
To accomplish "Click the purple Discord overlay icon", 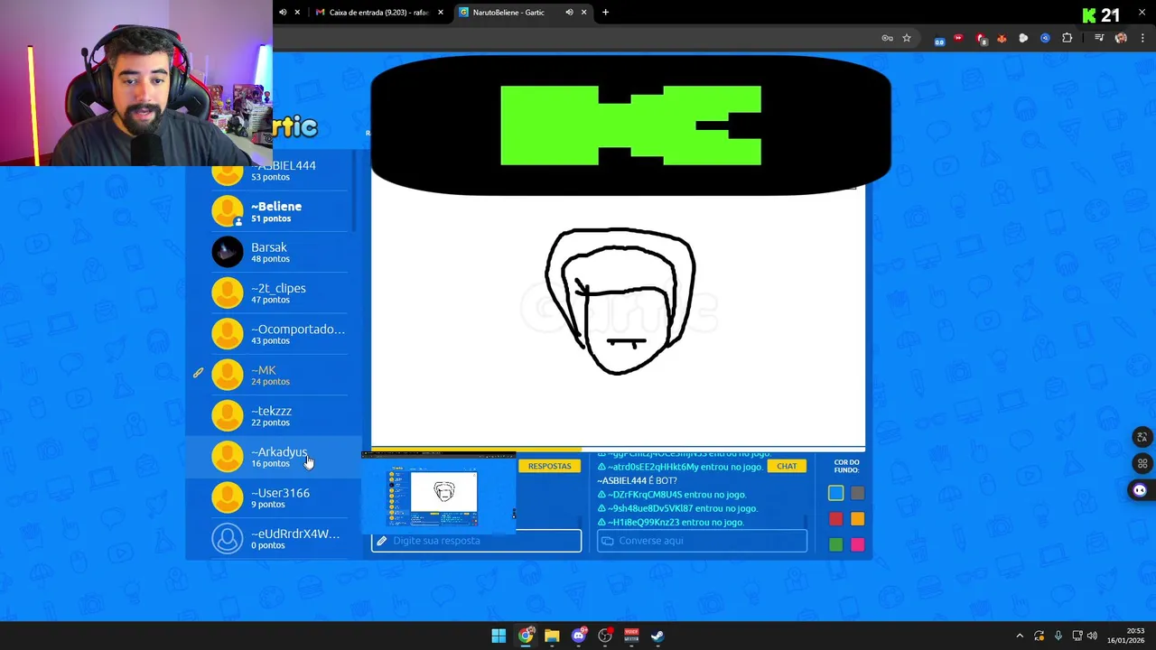I will (1140, 490).
